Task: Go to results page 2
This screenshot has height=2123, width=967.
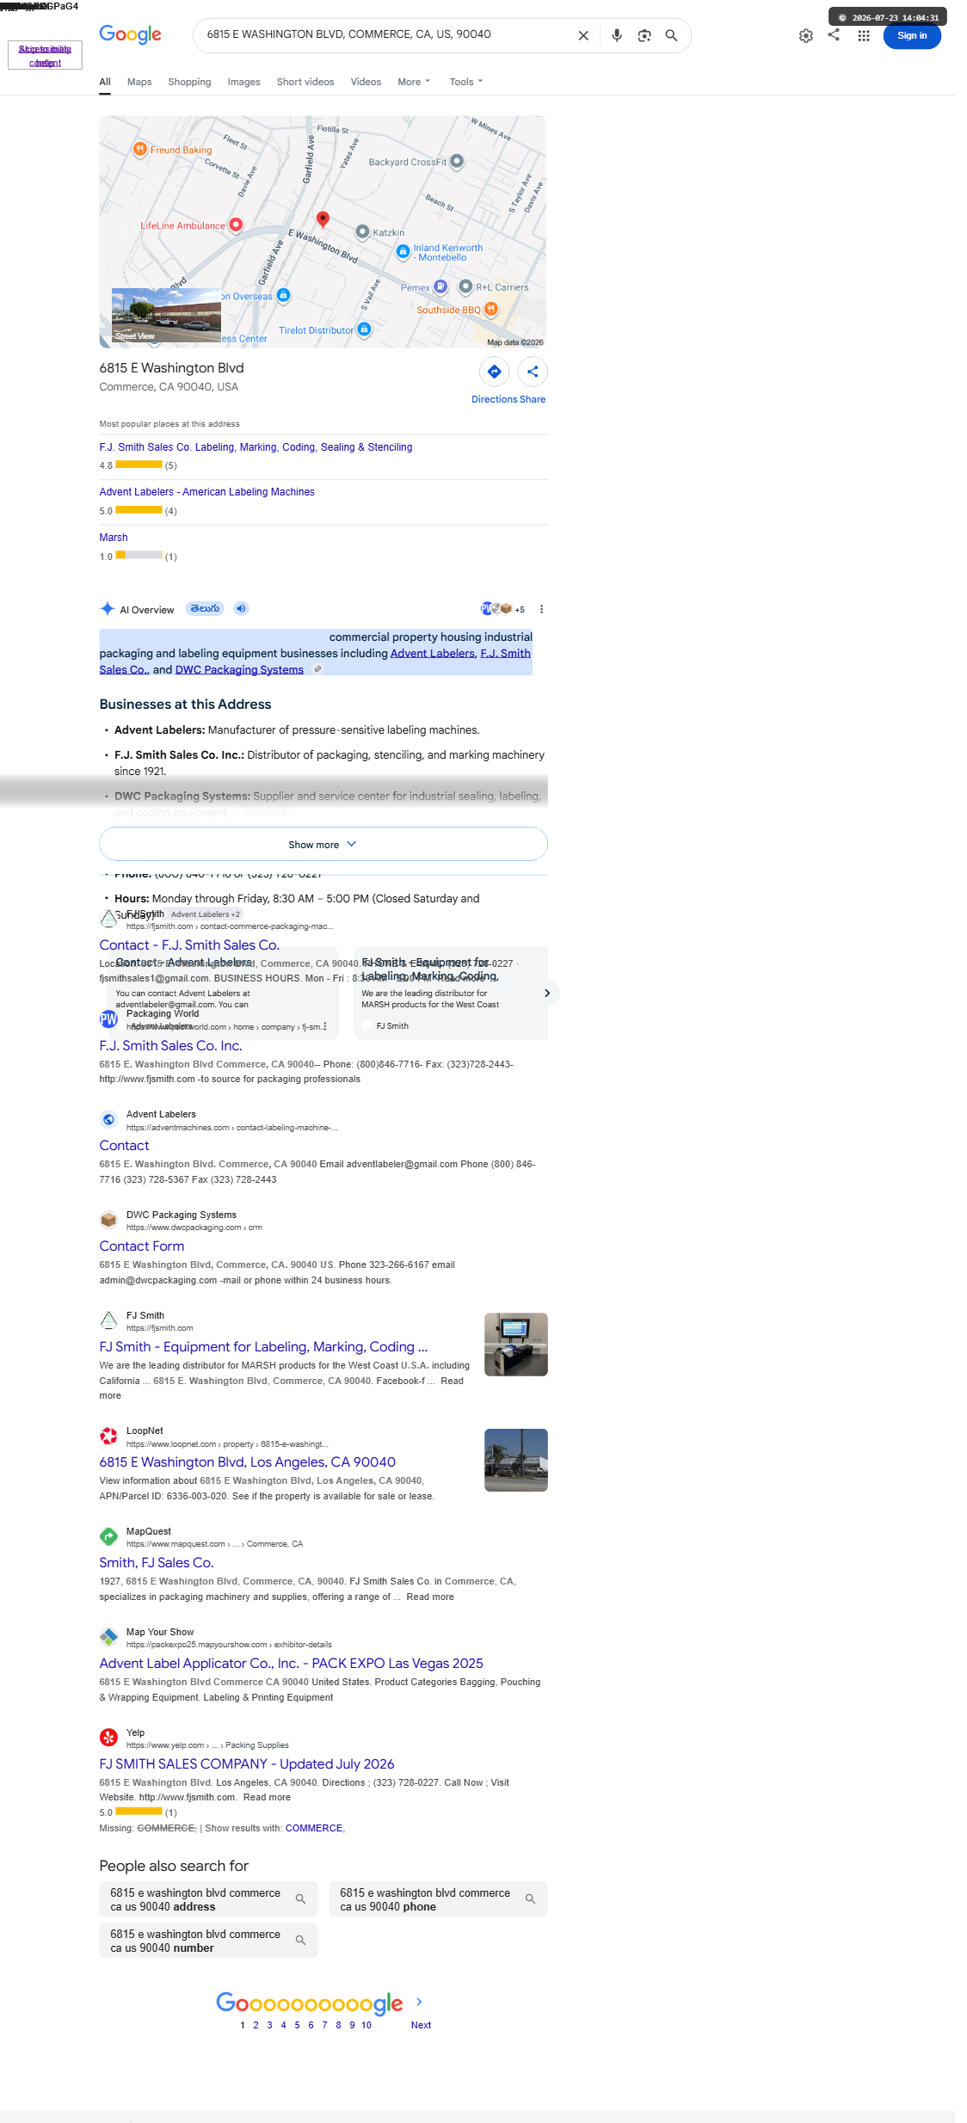Action: pyautogui.click(x=256, y=2025)
